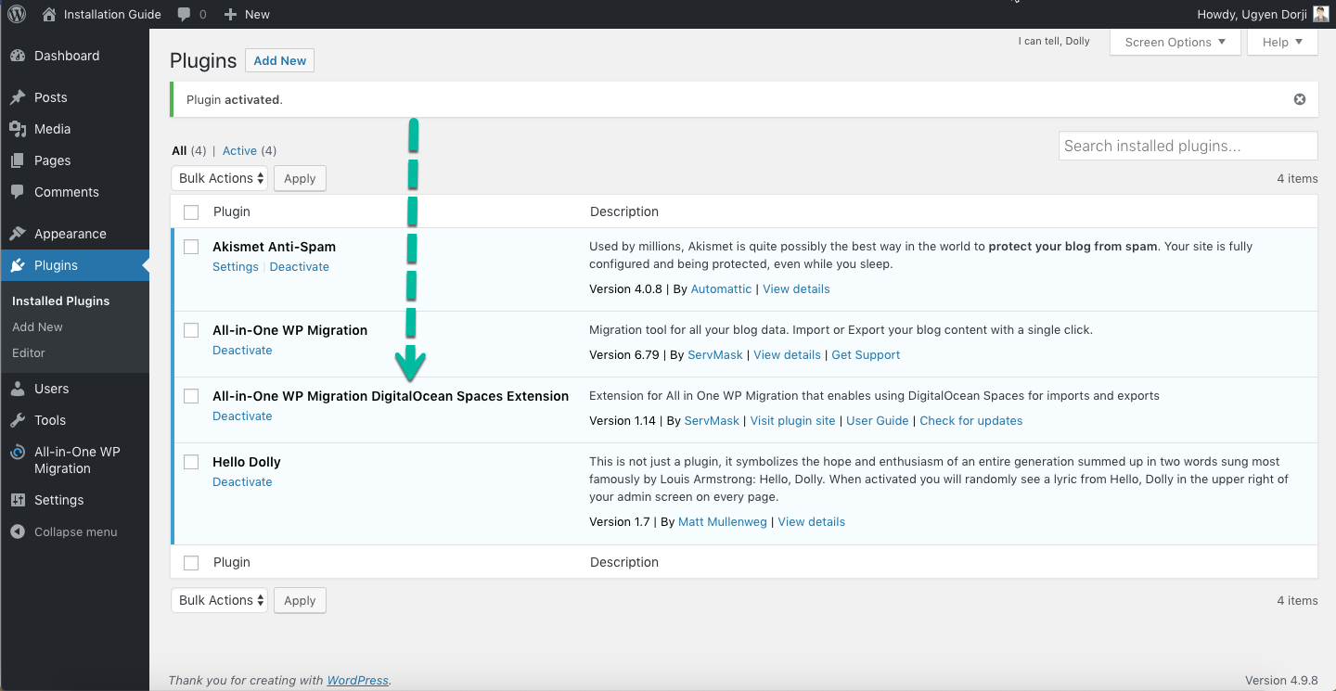1336x691 pixels.
Task: Open Dashboard via its gauge icon
Action: (18, 56)
